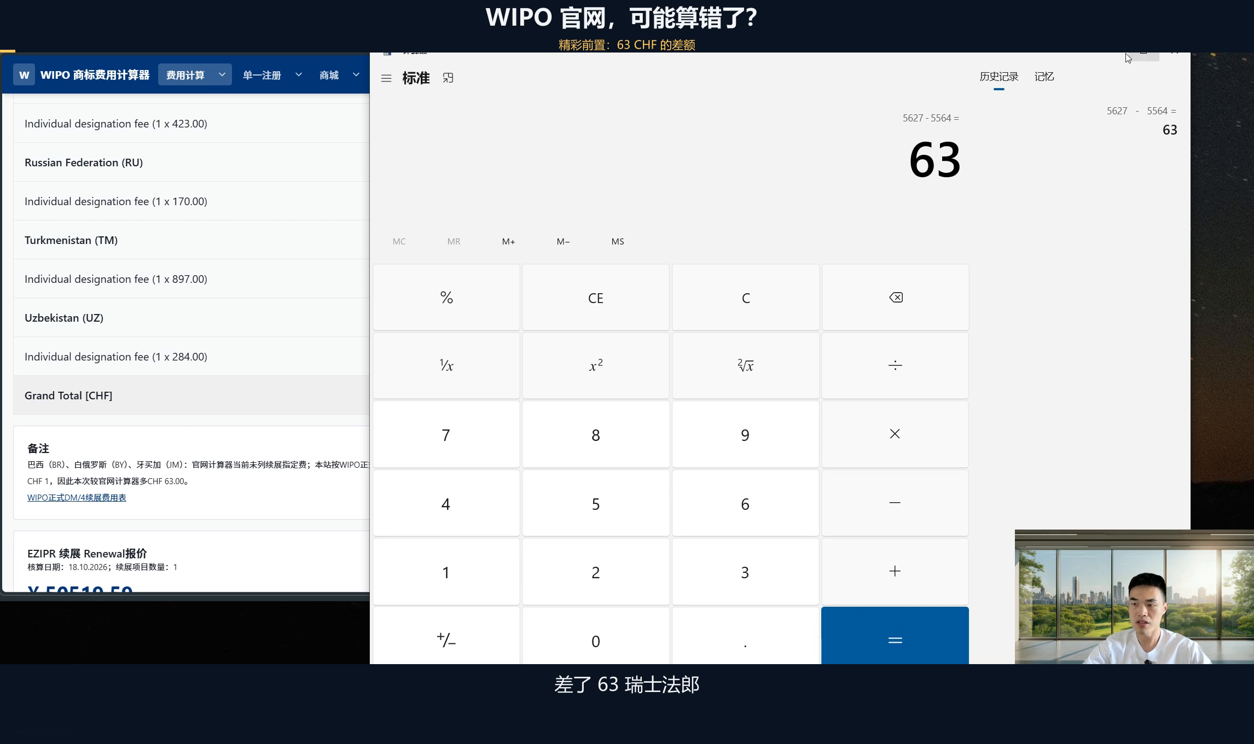Click the Uzbekistan (UZ) row

point(191,317)
